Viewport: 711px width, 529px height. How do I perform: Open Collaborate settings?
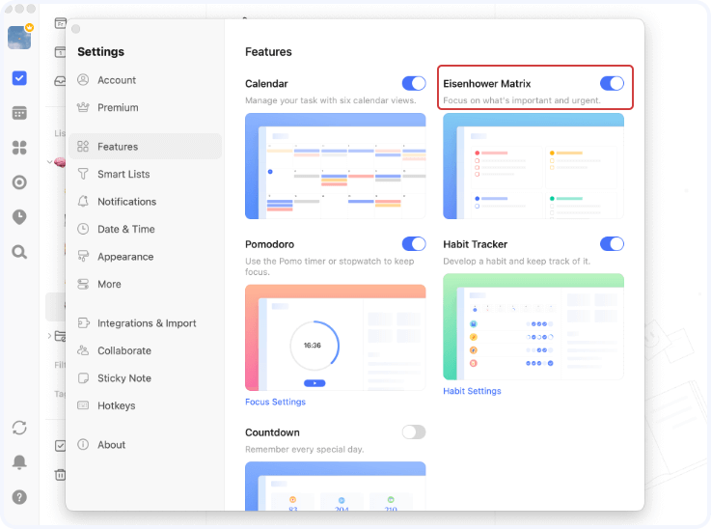pos(145,350)
